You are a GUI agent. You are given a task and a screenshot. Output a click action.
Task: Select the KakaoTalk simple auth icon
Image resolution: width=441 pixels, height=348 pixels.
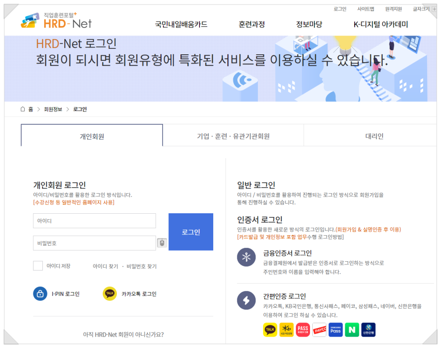(270, 330)
